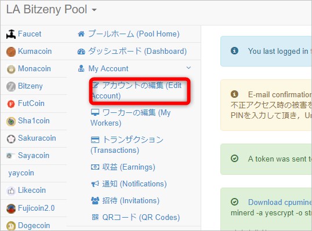Click the Transactions credit card icon
This screenshot has width=312, height=231.
[95, 140]
